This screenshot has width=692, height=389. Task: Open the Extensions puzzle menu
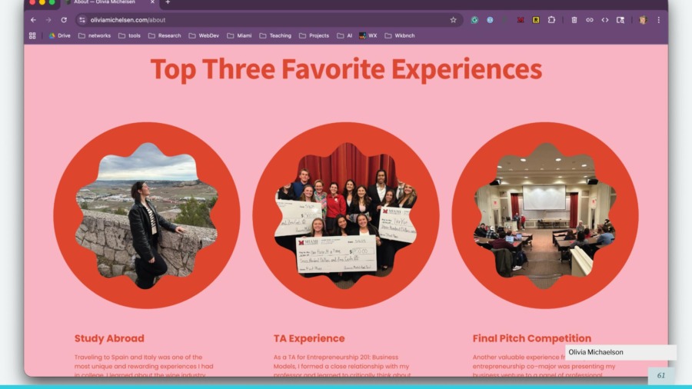point(551,20)
